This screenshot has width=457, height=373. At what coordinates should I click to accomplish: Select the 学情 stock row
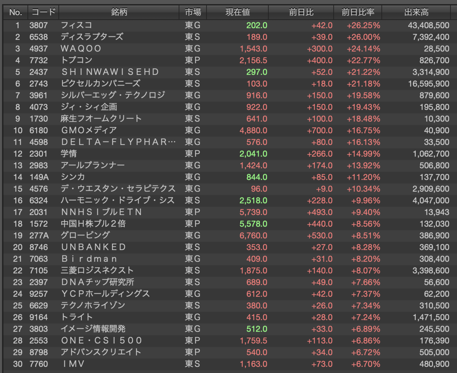[228, 153]
